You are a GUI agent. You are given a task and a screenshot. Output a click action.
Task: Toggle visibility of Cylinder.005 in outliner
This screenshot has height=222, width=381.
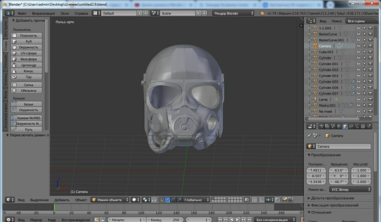[359, 81]
